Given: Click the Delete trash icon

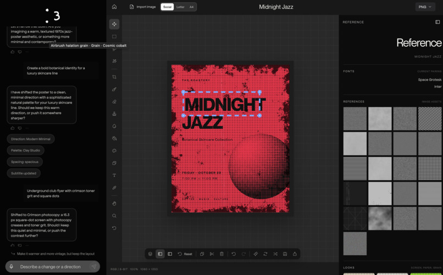Looking at the screenshot, I should tap(221, 254).
